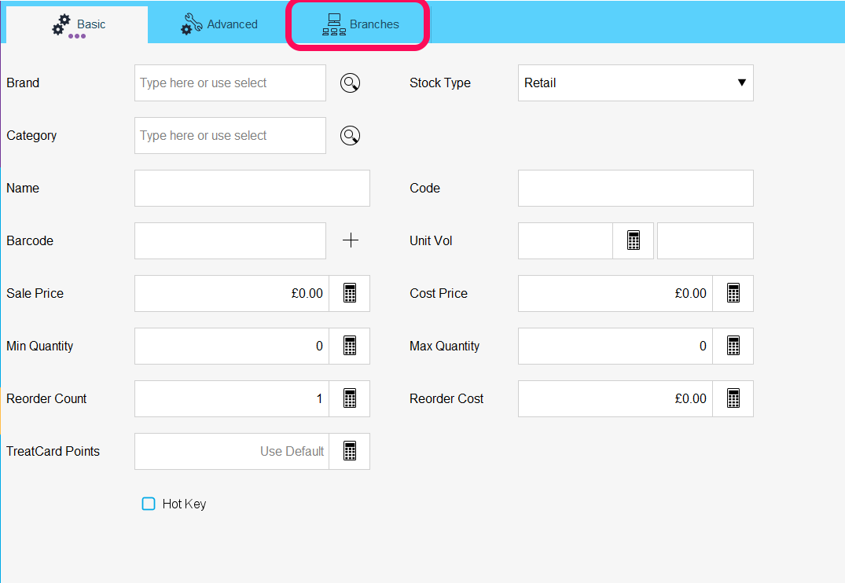This screenshot has height=583, width=845.
Task: Switch to the Branches tab
Action: [361, 24]
